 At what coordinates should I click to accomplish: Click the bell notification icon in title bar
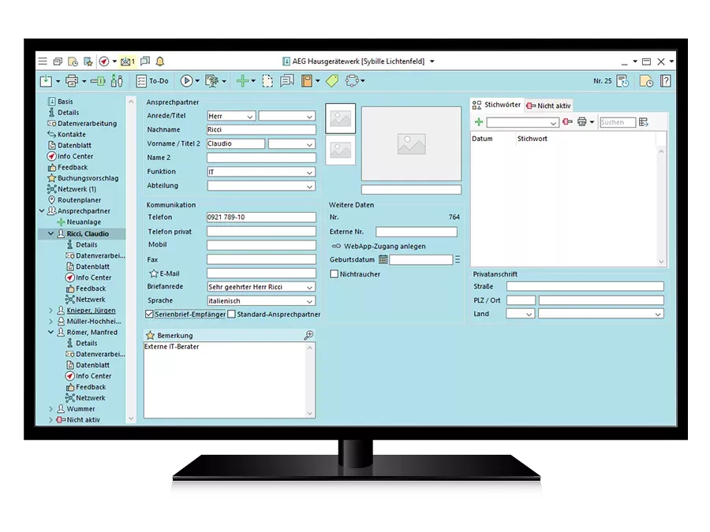click(160, 61)
